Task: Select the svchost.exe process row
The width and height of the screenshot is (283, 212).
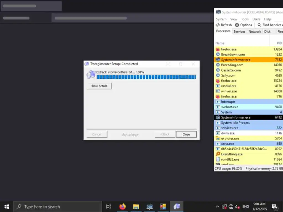Action: tap(248, 107)
